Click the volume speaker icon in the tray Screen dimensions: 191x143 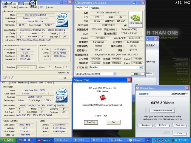(172, 140)
